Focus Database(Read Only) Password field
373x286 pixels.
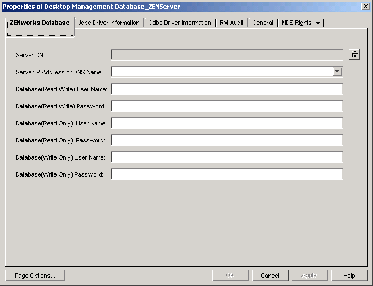tap(227, 140)
